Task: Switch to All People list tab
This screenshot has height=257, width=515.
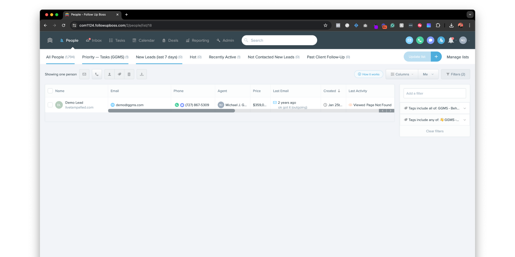Action: click(x=60, y=57)
